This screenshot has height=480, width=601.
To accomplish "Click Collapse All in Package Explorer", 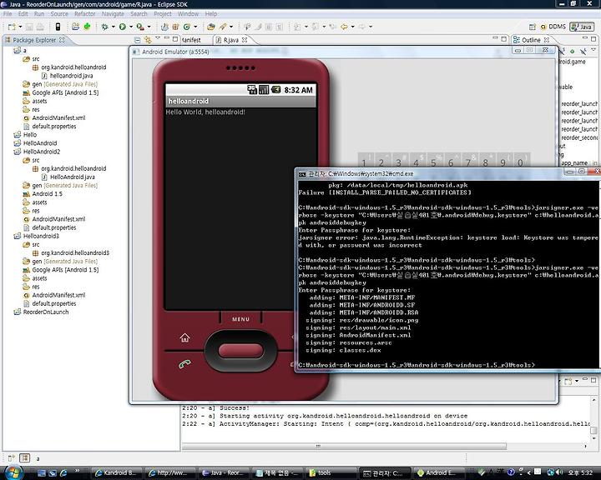I will tap(137, 40).
